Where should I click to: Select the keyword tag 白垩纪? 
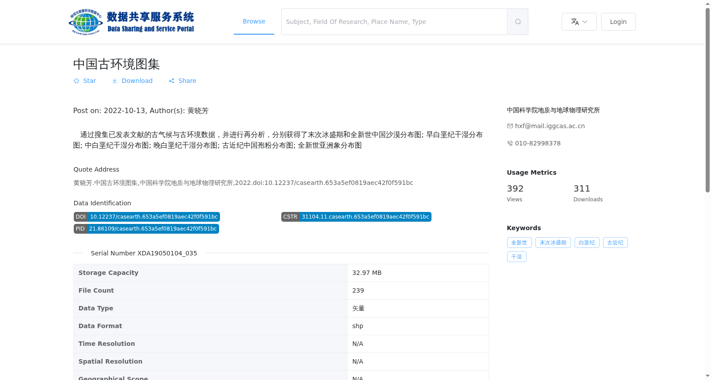click(x=587, y=243)
